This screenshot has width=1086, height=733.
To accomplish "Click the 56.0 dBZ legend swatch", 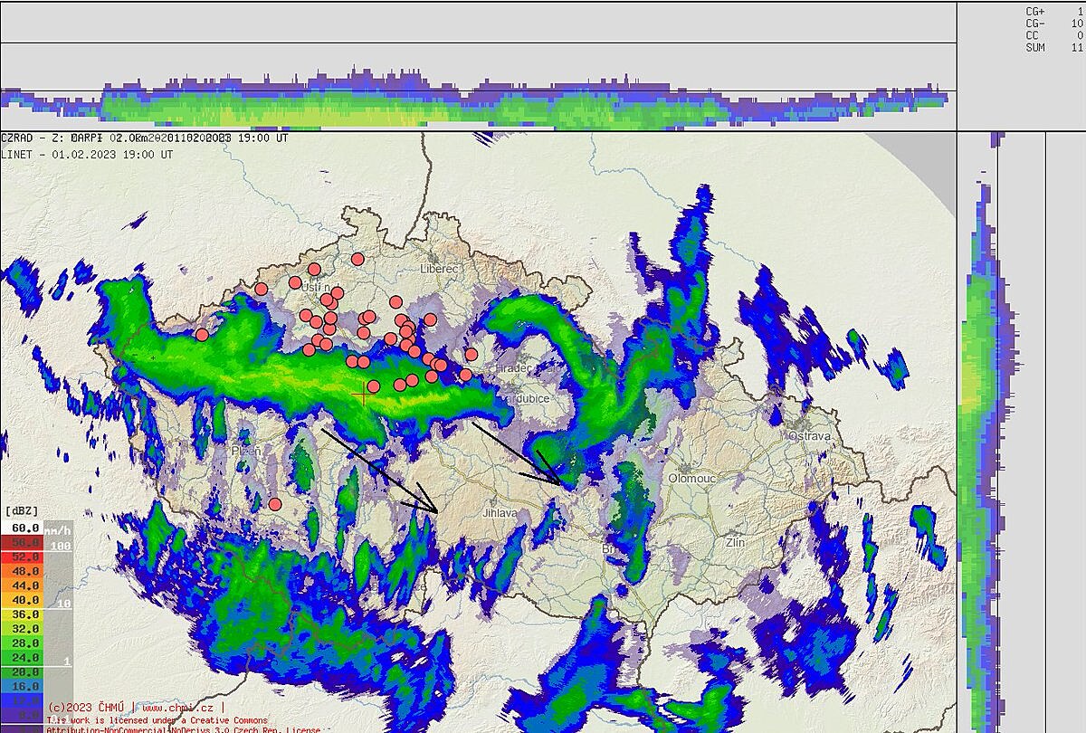I will click(x=23, y=542).
